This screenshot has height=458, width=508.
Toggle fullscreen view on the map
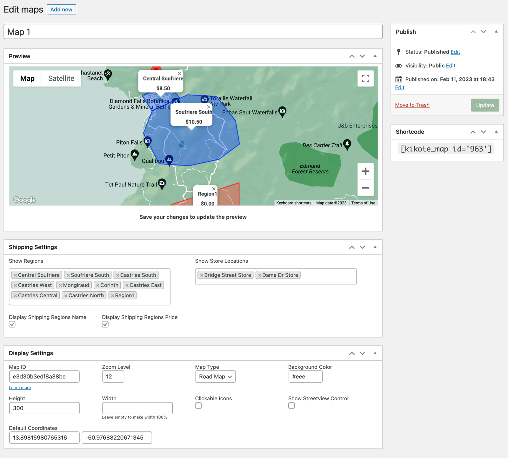click(365, 79)
